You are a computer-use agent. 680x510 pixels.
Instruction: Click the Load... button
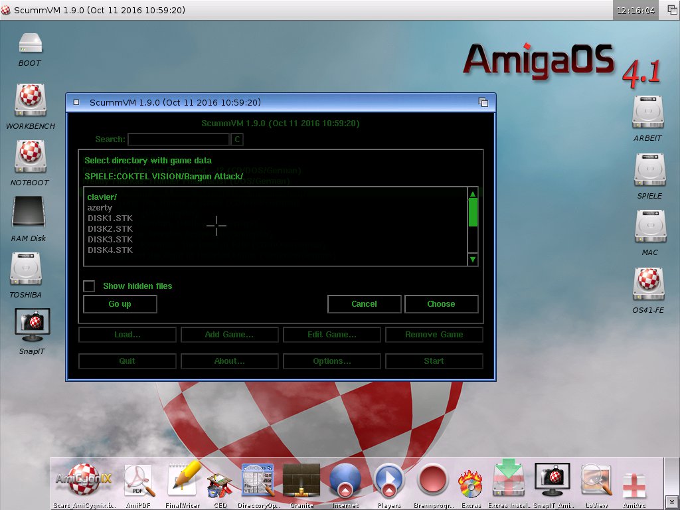coord(127,335)
